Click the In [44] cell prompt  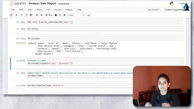click(x=21, y=22)
